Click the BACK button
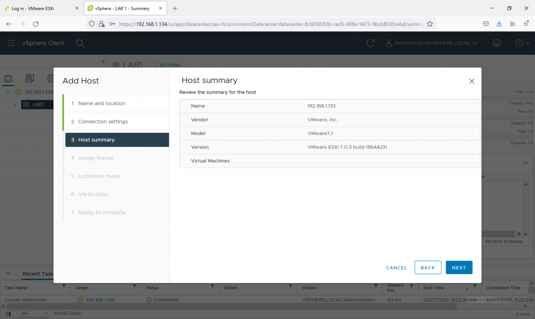This screenshot has width=535, height=319. [x=428, y=267]
